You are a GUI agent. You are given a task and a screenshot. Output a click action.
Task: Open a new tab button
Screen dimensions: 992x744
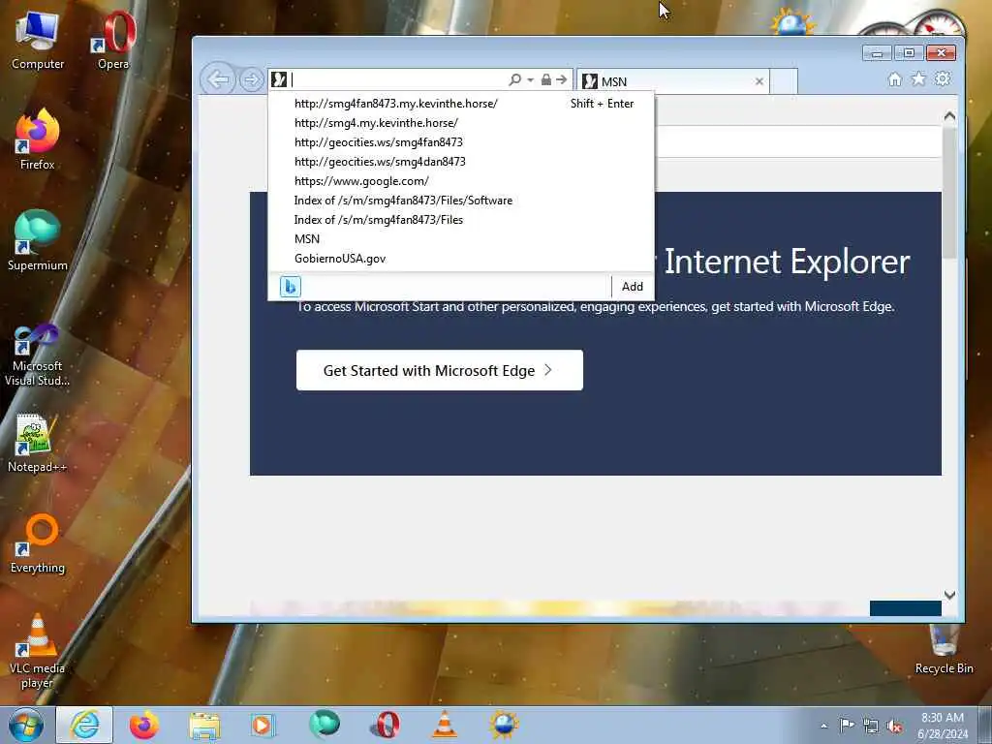783,81
